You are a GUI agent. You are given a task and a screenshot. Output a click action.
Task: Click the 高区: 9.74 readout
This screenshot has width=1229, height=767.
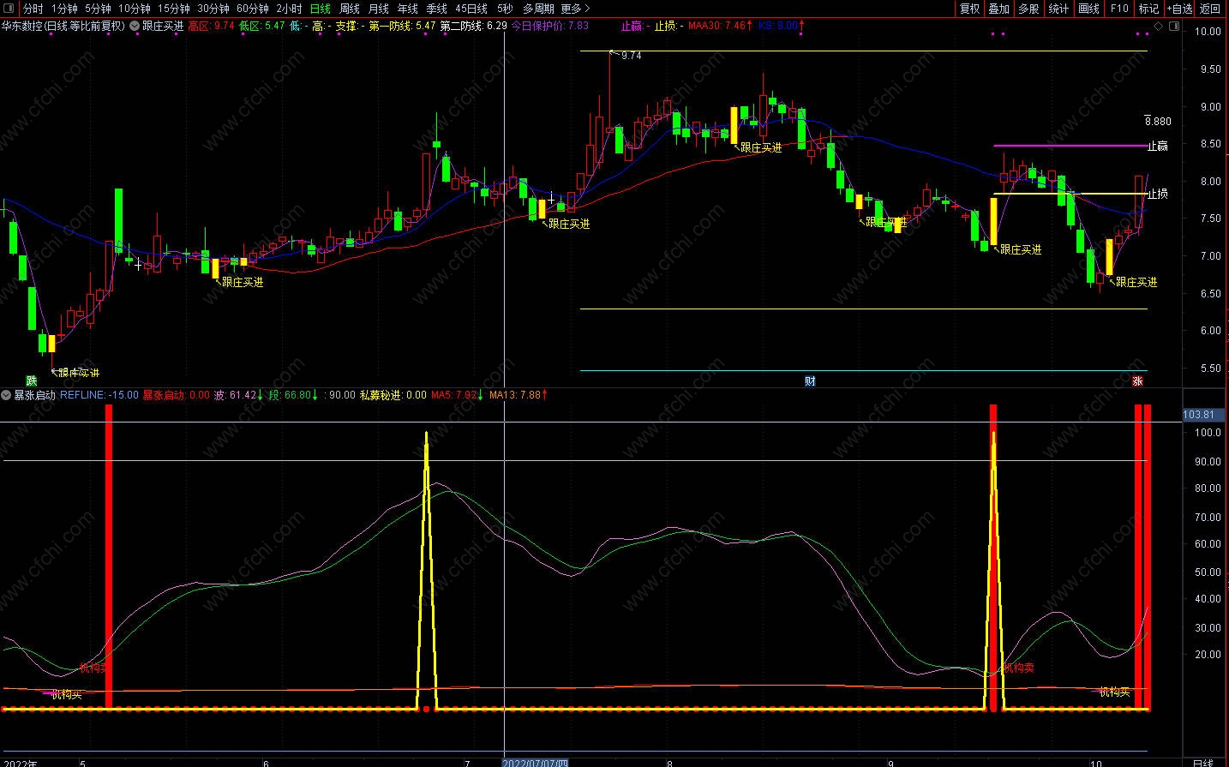(x=211, y=26)
